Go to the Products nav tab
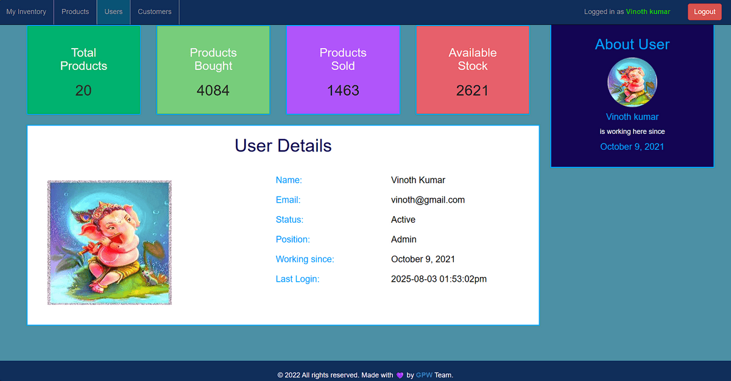 point(75,12)
